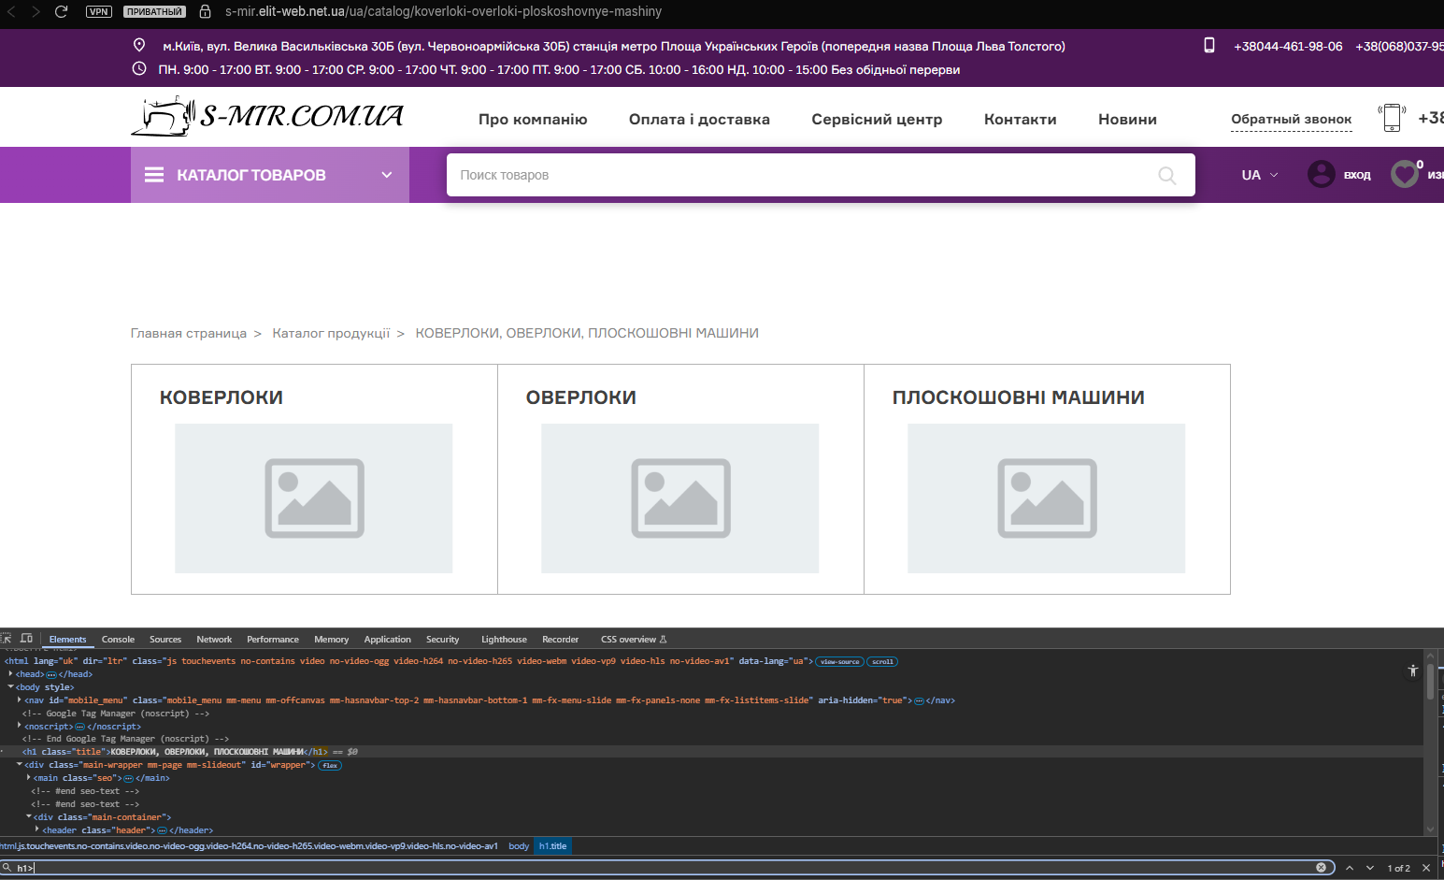
Task: Collapse the div main-wrapper node
Action: 20,765
